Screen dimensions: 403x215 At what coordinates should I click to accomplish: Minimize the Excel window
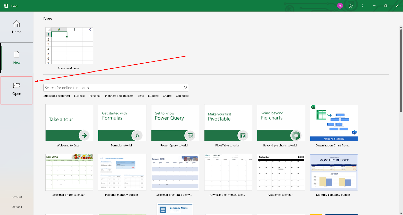[374, 6]
